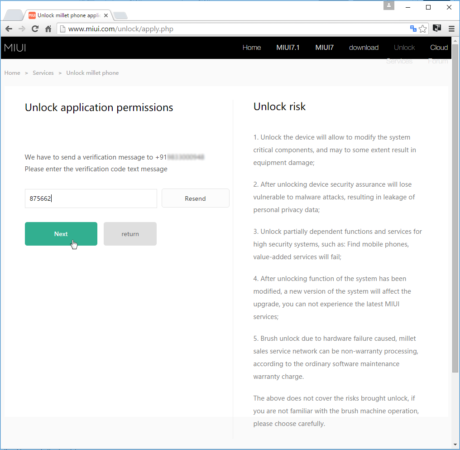
Task: Resend the verification code
Action: 196,198
